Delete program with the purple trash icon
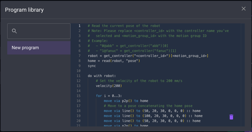Image resolution: width=252 pixels, height=132 pixels. coord(231,117)
